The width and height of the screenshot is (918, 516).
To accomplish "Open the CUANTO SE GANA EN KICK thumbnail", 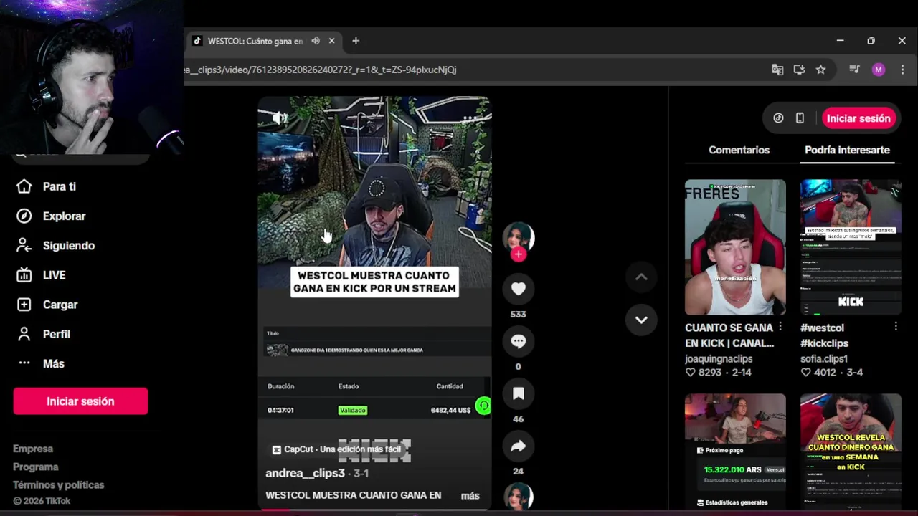I will click(735, 247).
